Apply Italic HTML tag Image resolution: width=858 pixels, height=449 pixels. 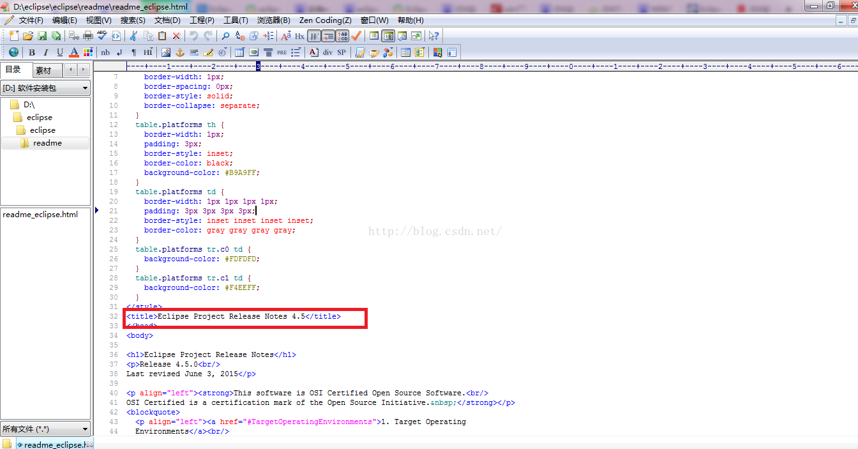tap(45, 52)
